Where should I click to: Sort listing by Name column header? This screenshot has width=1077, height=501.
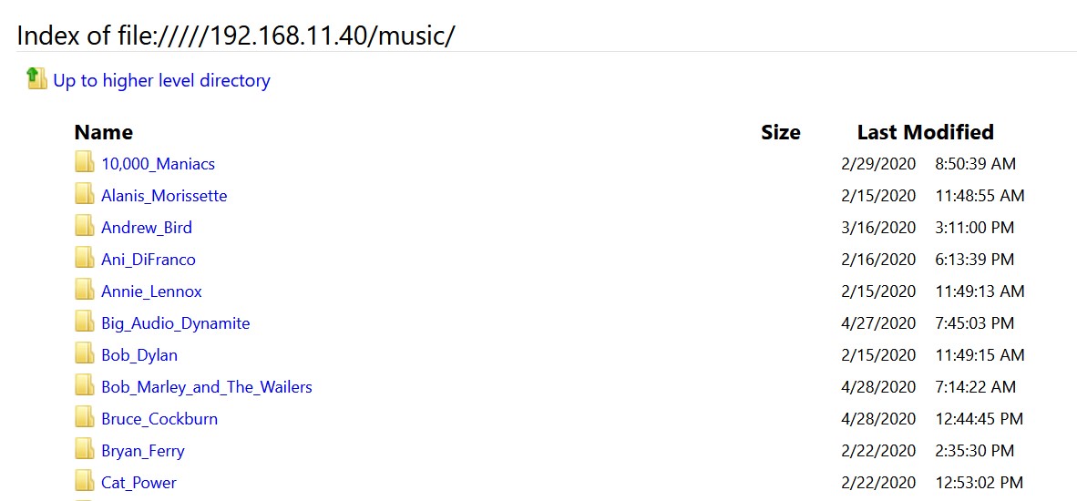click(104, 132)
